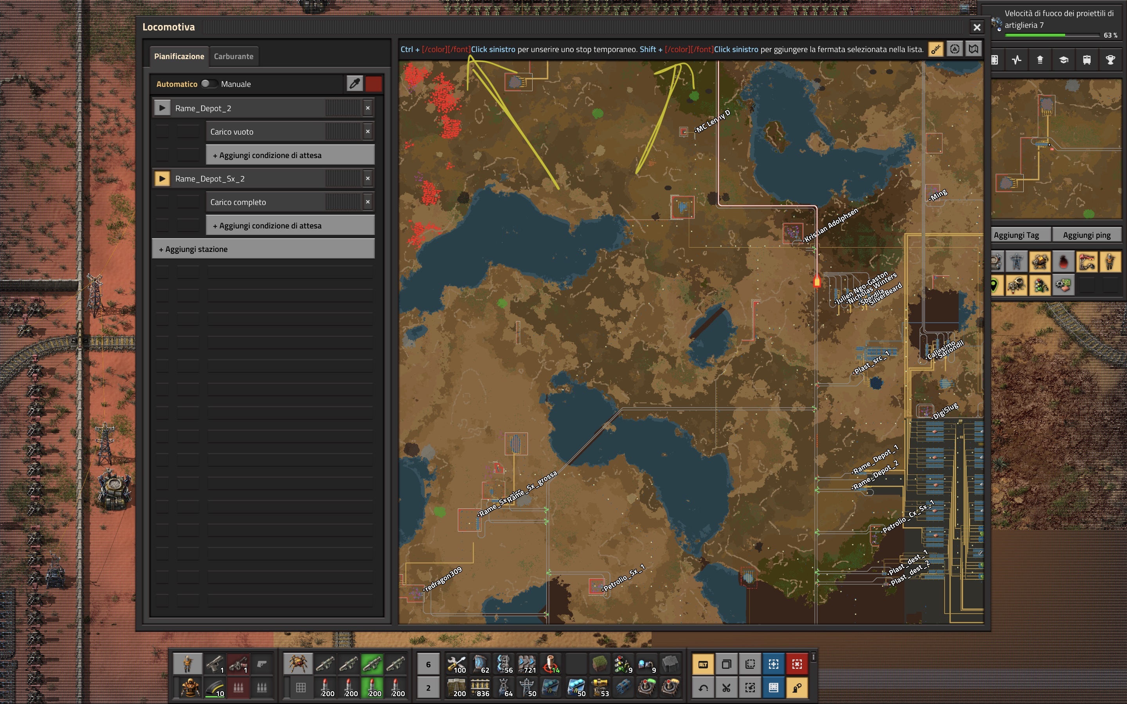The width and height of the screenshot is (1127, 704).
Task: Activate the red deconstruction planner shortcut
Action: (x=797, y=664)
